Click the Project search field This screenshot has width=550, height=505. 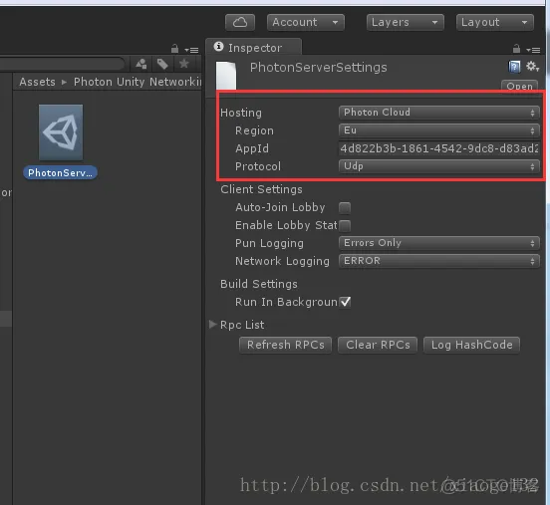click(x=62, y=64)
